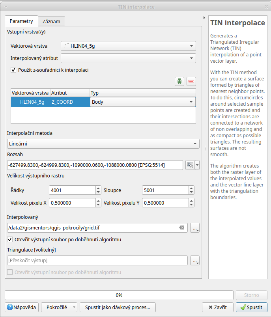The height and width of the screenshot is (317, 271).
Task: Click the Atribut column header
Action: pos(70,93)
